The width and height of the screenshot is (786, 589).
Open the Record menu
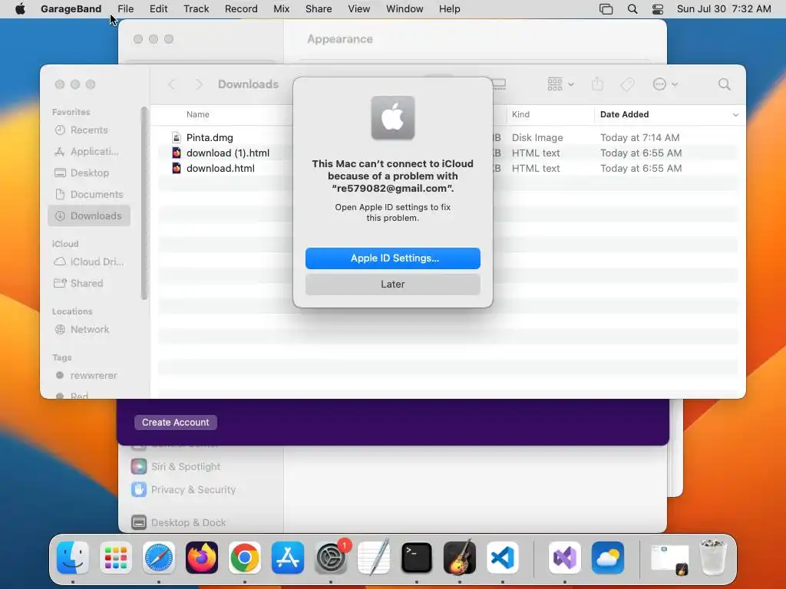(x=241, y=8)
